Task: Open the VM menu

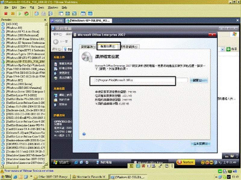Action: pyautogui.click(x=32, y=7)
